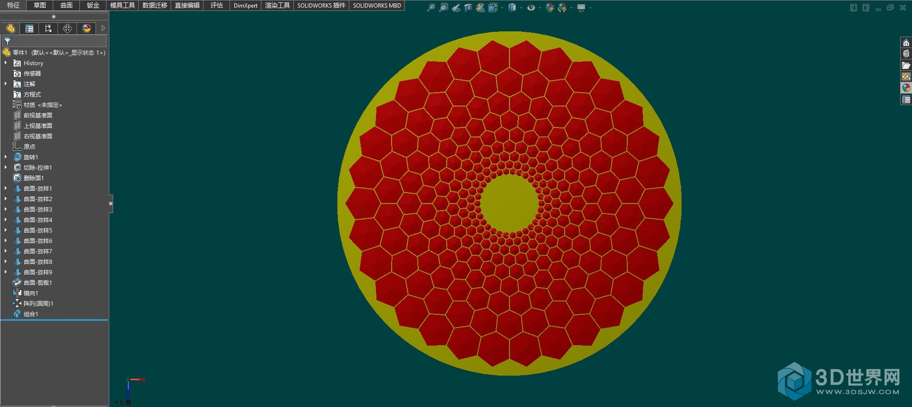Click the View Settings monitor icon

pyautogui.click(x=581, y=8)
